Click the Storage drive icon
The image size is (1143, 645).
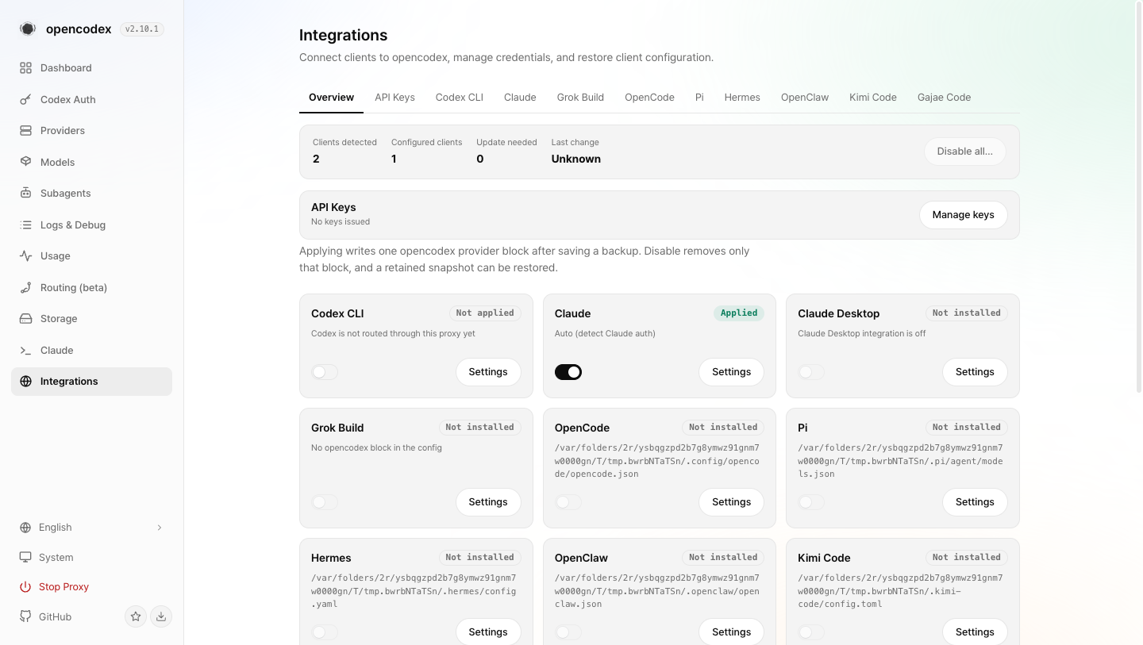pyautogui.click(x=25, y=319)
